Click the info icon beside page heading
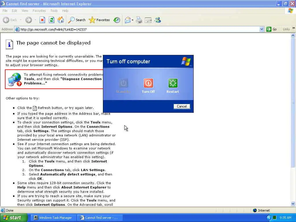Screen dimensions: 296x222 click(9, 44)
